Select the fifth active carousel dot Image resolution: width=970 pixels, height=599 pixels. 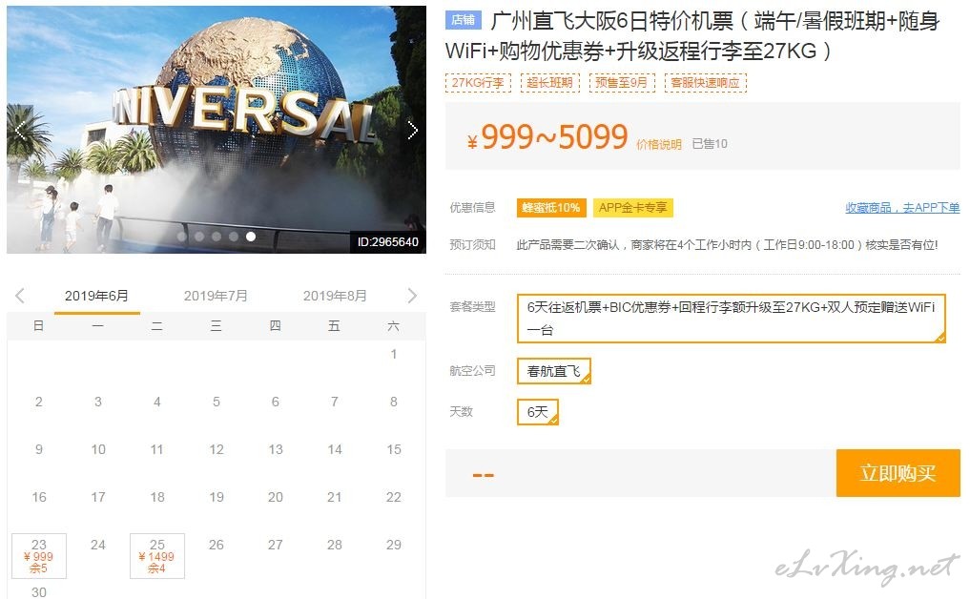[x=251, y=237]
